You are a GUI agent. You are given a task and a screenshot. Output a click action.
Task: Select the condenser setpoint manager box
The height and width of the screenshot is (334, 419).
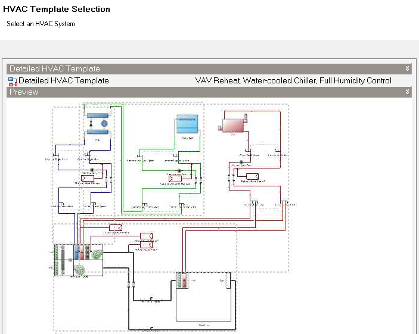(175, 178)
